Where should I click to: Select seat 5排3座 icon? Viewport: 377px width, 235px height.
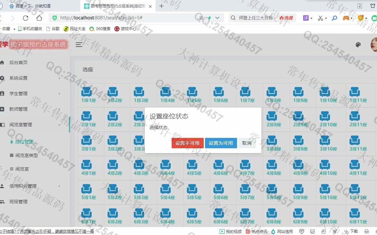(x=139, y=189)
